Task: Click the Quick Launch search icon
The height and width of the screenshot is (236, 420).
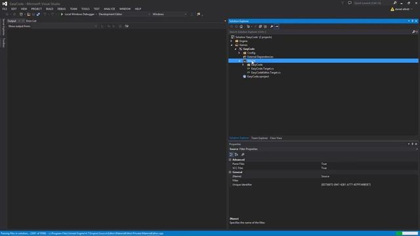Action: point(395,3)
